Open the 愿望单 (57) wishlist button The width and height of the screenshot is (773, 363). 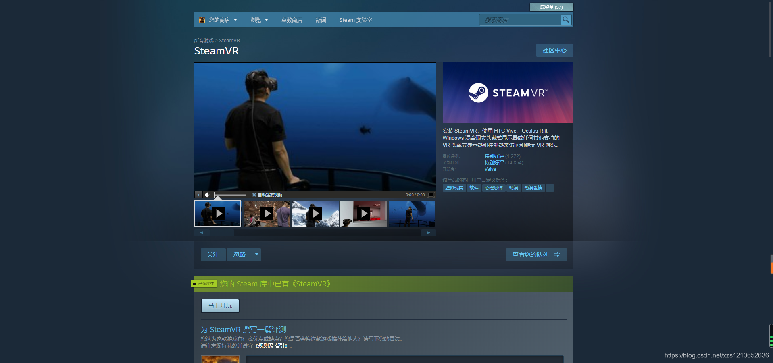551,7
